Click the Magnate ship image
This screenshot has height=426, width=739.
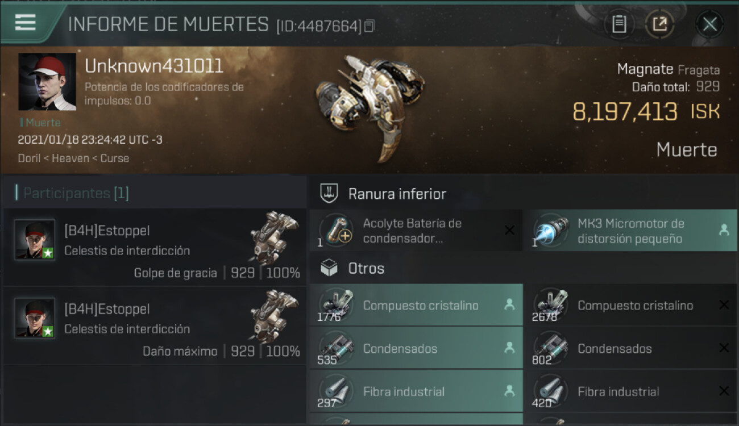[370, 107]
